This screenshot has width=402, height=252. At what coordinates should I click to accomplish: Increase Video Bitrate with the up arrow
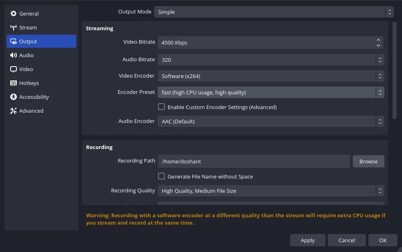[x=378, y=40]
